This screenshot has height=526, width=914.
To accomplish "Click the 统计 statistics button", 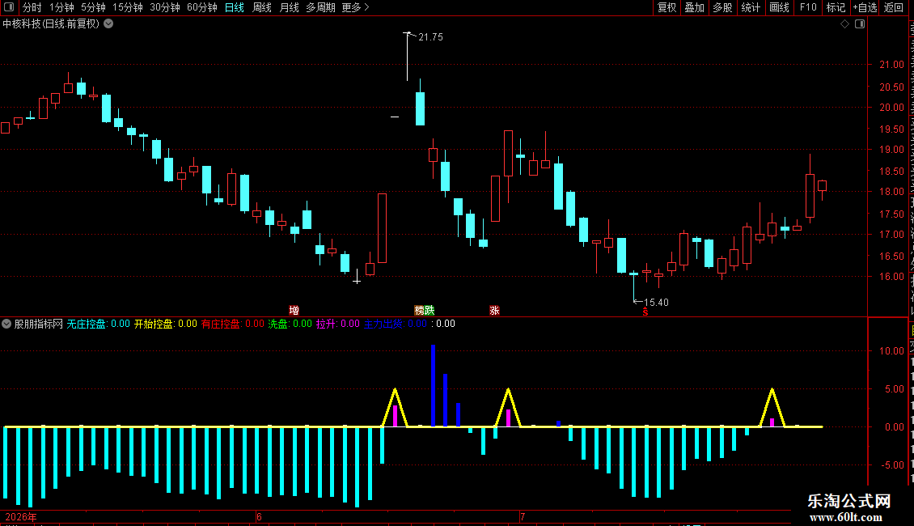I will click(x=751, y=7).
